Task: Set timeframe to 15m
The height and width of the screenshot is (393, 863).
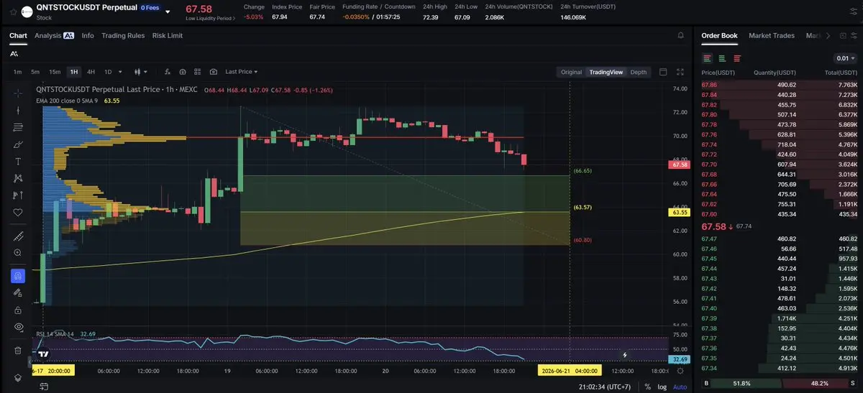Action: coord(55,72)
